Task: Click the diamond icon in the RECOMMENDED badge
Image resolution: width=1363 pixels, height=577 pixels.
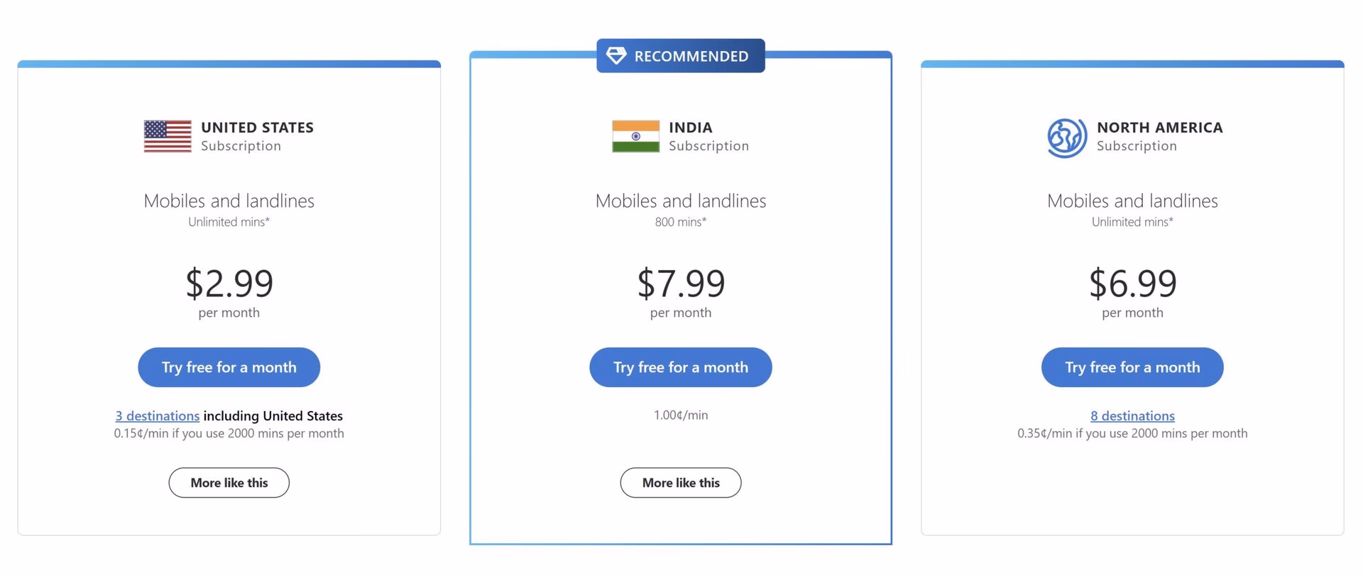Action: pos(617,55)
